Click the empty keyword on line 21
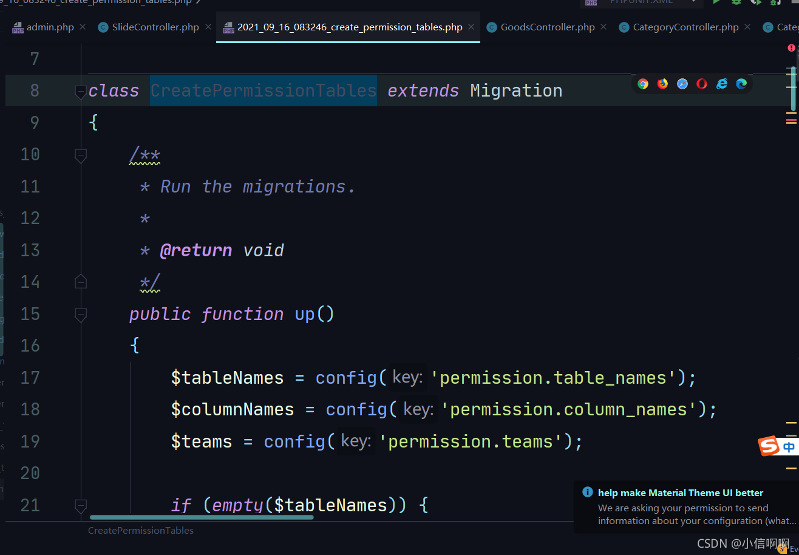Image resolution: width=799 pixels, height=555 pixels. (237, 505)
